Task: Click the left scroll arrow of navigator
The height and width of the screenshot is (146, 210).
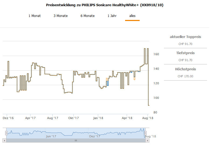Action: pyautogui.click(x=4, y=140)
